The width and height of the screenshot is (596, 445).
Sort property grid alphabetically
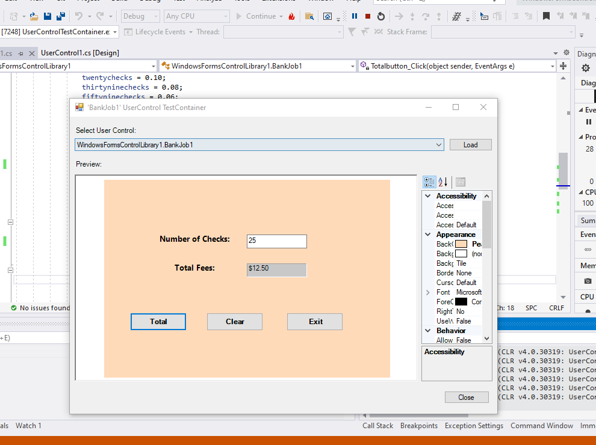tap(443, 182)
